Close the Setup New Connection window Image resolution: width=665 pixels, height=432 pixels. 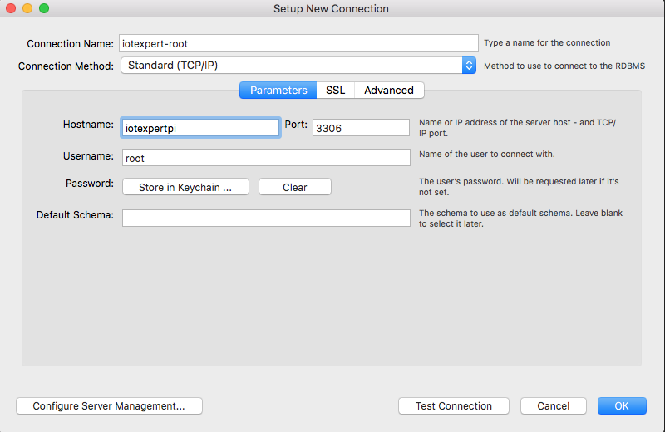(11, 8)
